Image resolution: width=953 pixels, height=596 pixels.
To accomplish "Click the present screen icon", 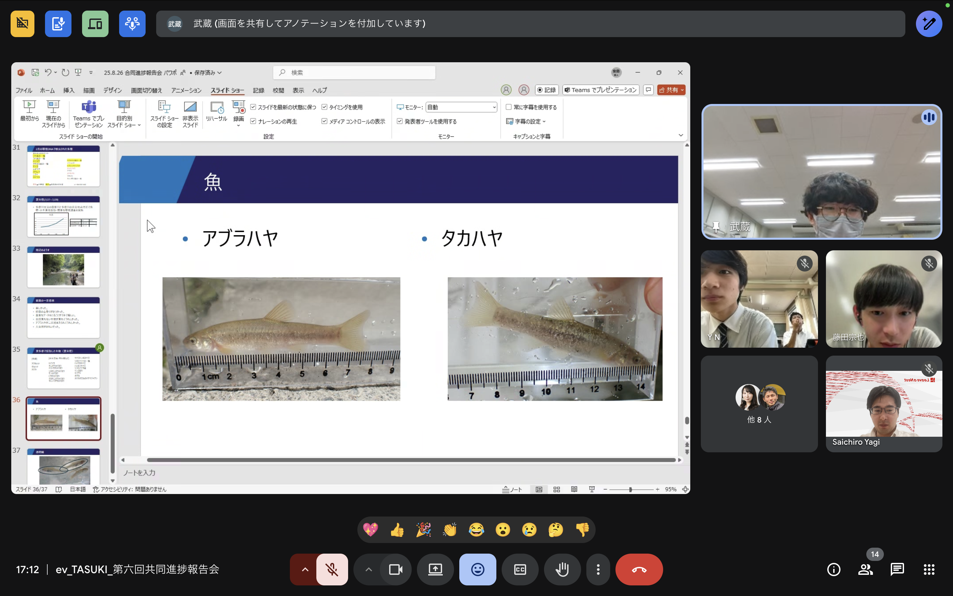I will point(435,569).
